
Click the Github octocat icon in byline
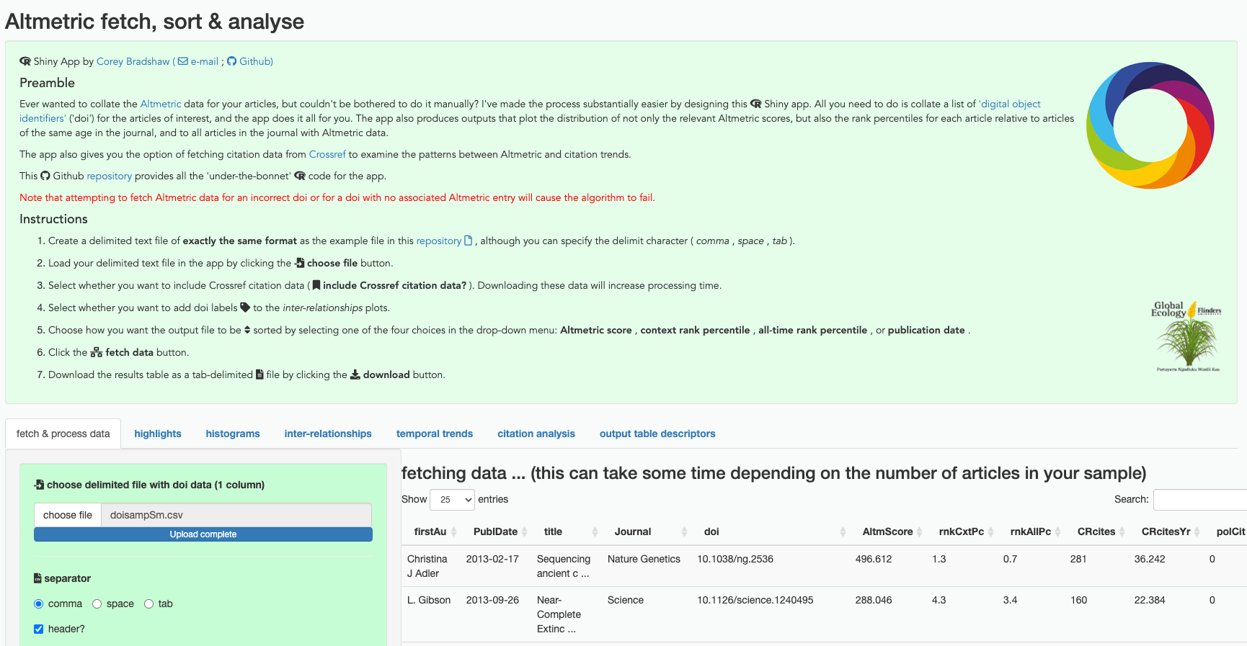click(x=232, y=62)
